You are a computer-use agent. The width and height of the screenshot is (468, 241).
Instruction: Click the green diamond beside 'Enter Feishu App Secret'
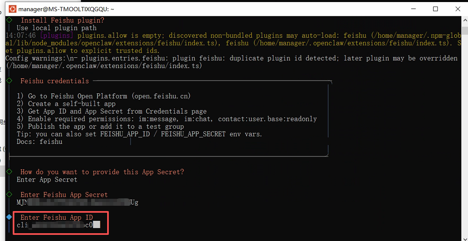[9, 195]
